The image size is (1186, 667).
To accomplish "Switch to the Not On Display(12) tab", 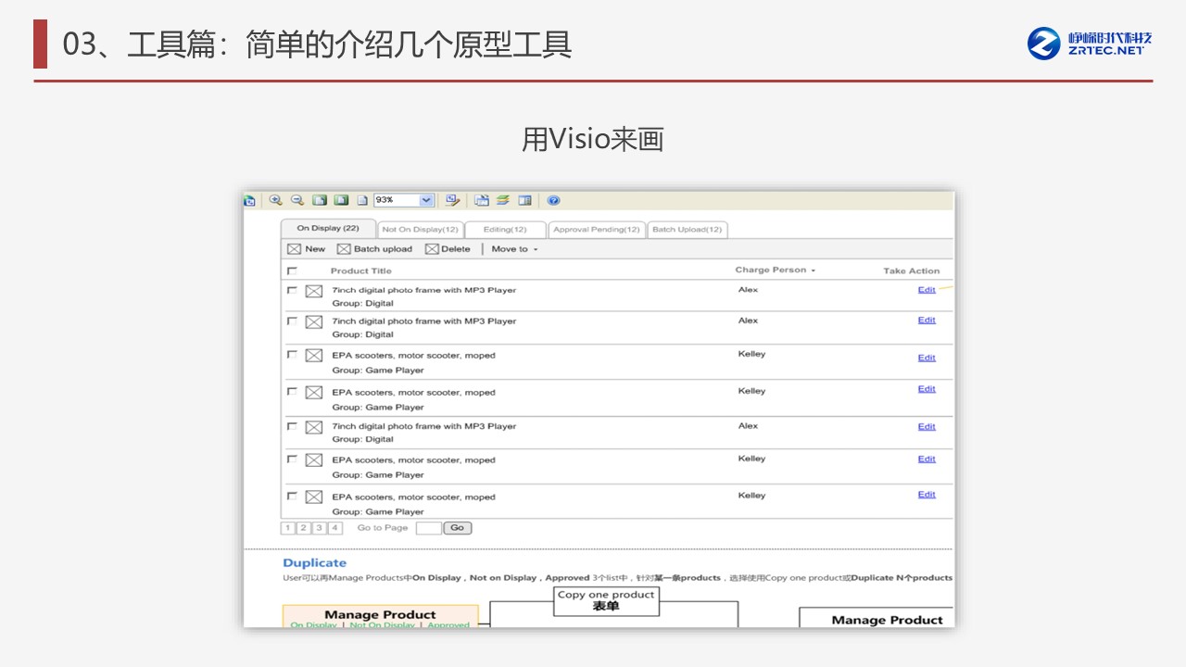I will [420, 230].
